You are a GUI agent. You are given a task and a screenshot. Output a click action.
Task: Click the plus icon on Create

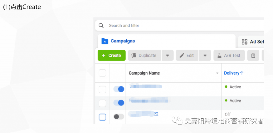104,56
